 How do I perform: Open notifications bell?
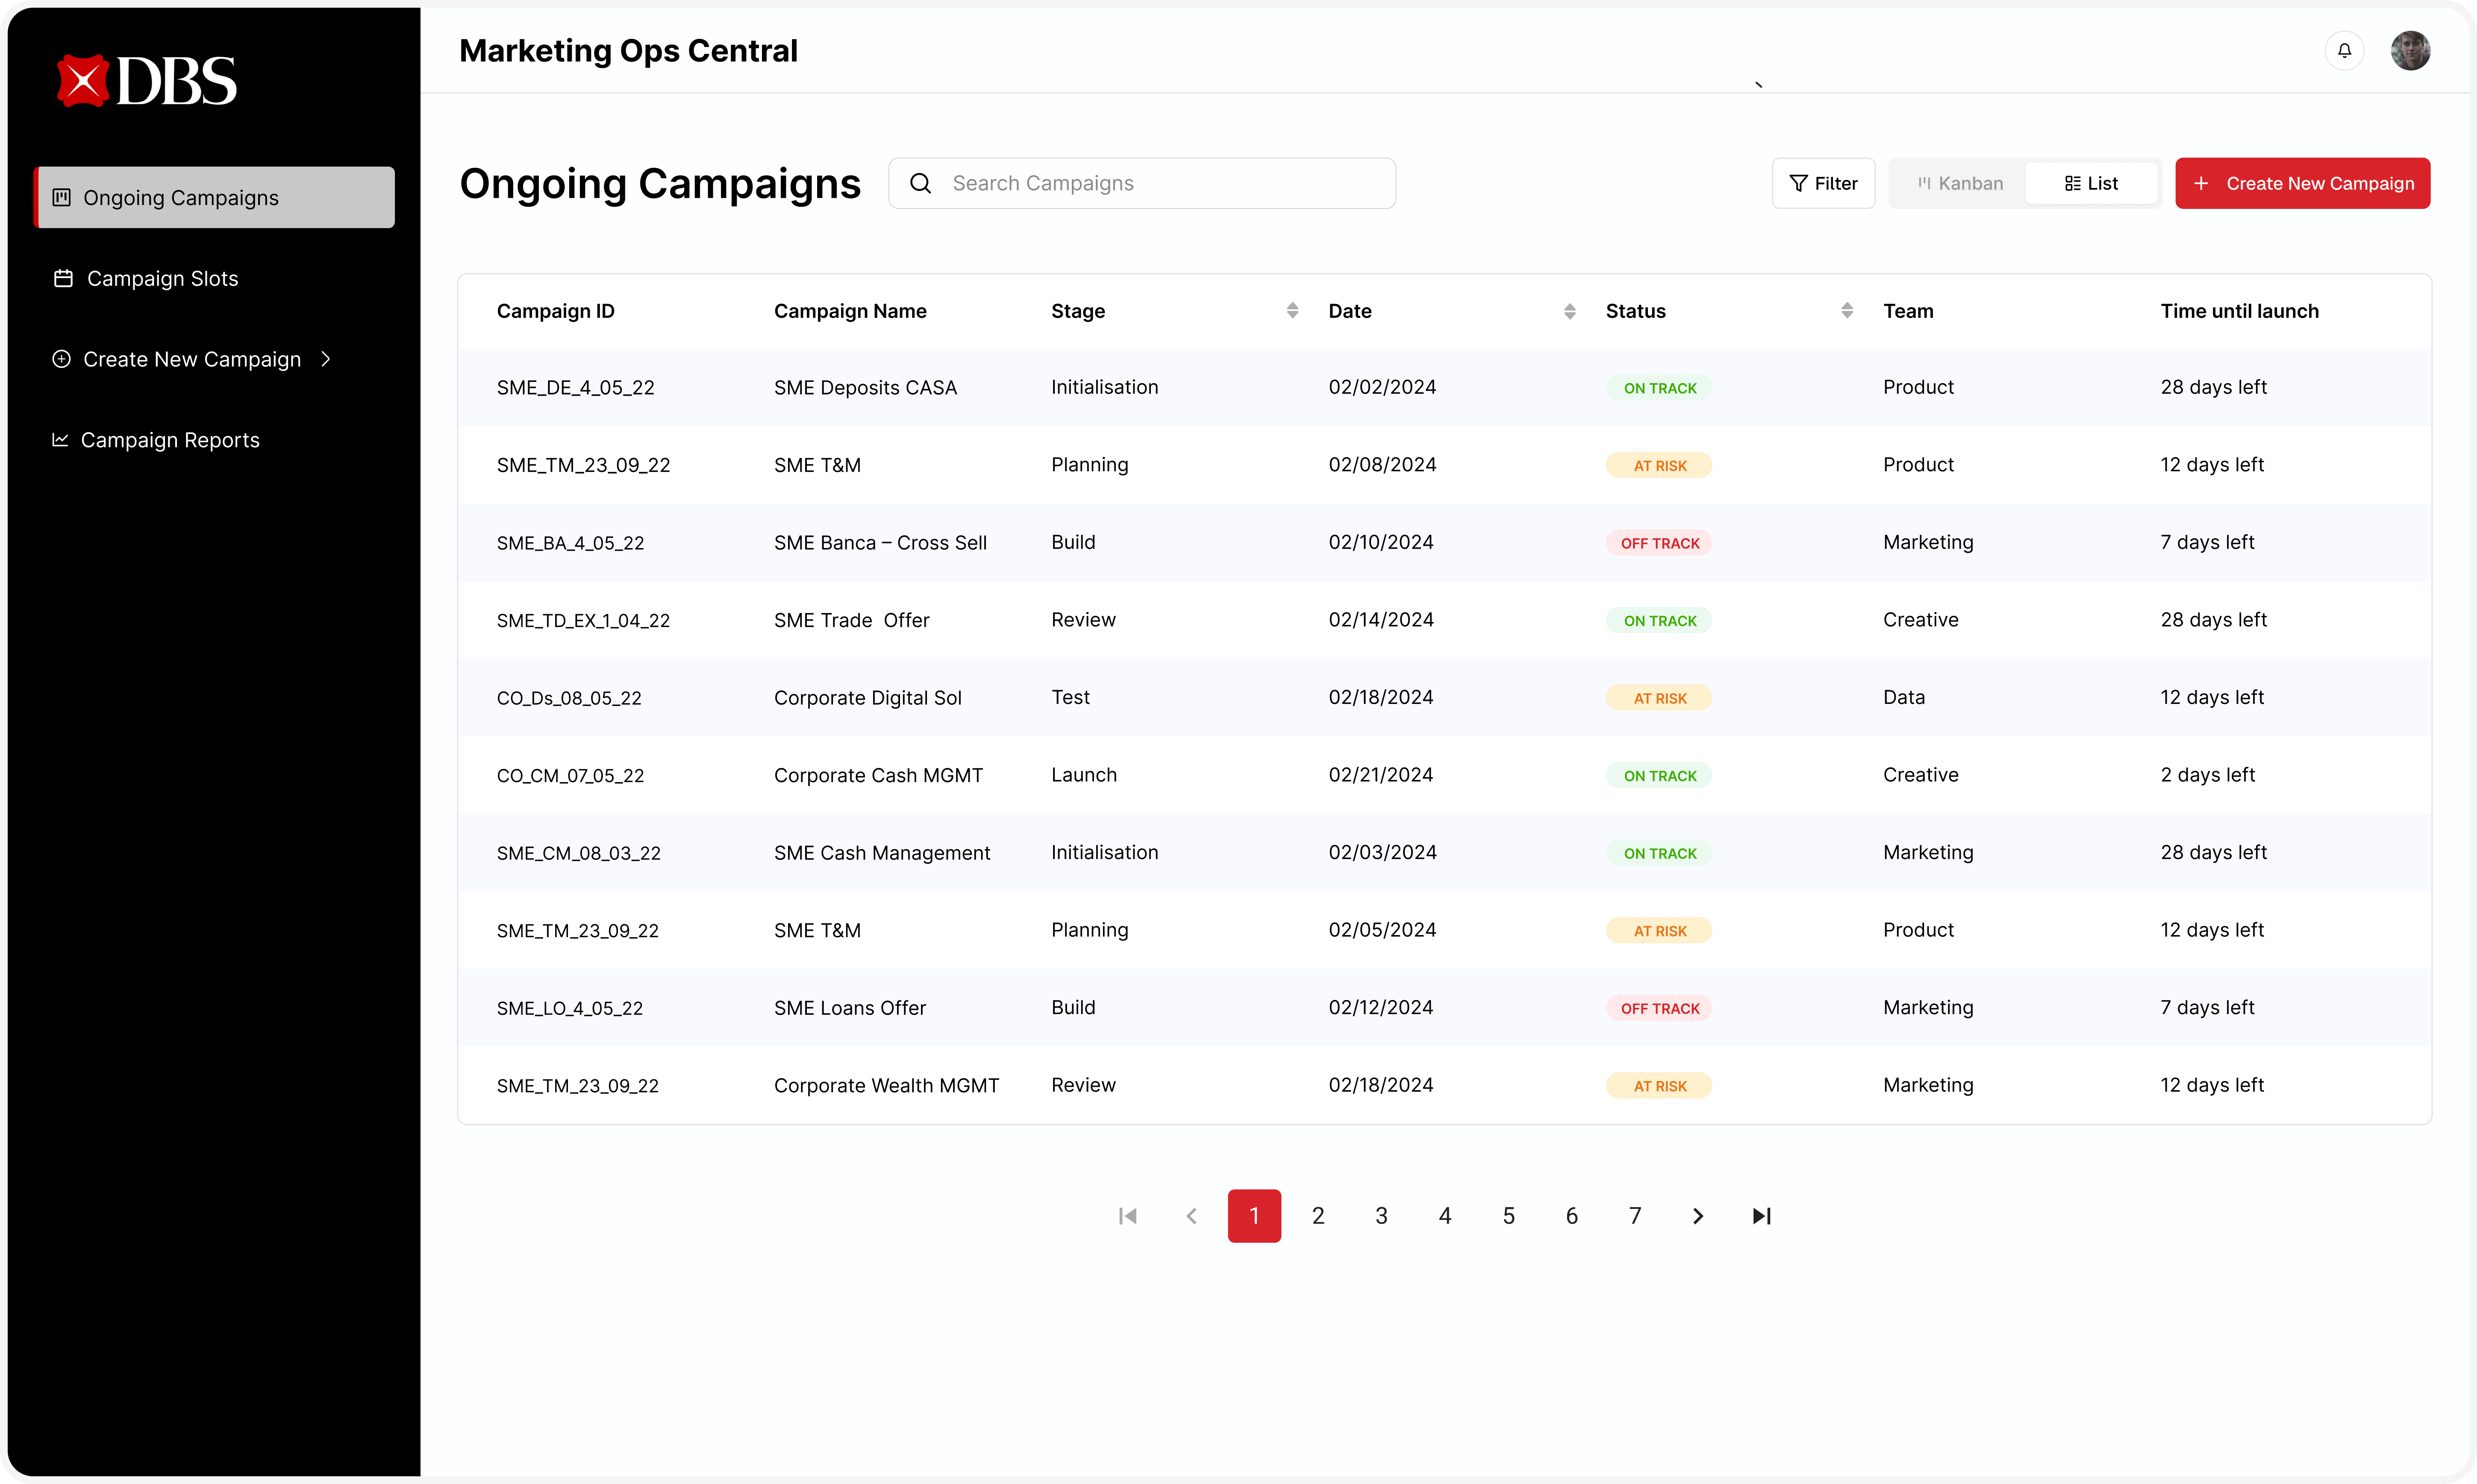[x=2344, y=51]
